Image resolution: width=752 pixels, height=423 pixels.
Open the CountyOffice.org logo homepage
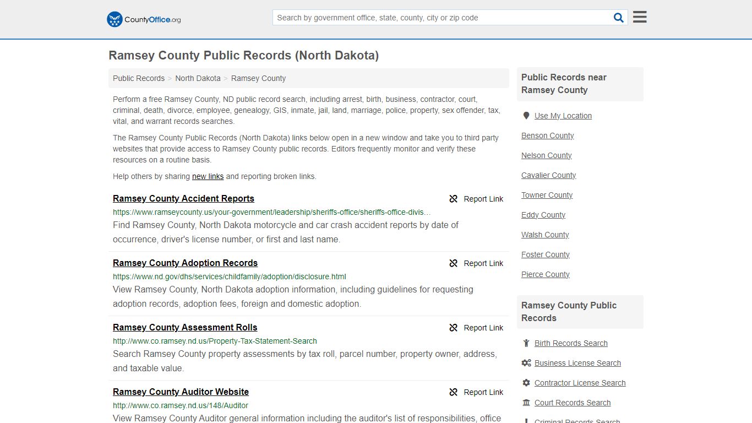(144, 19)
